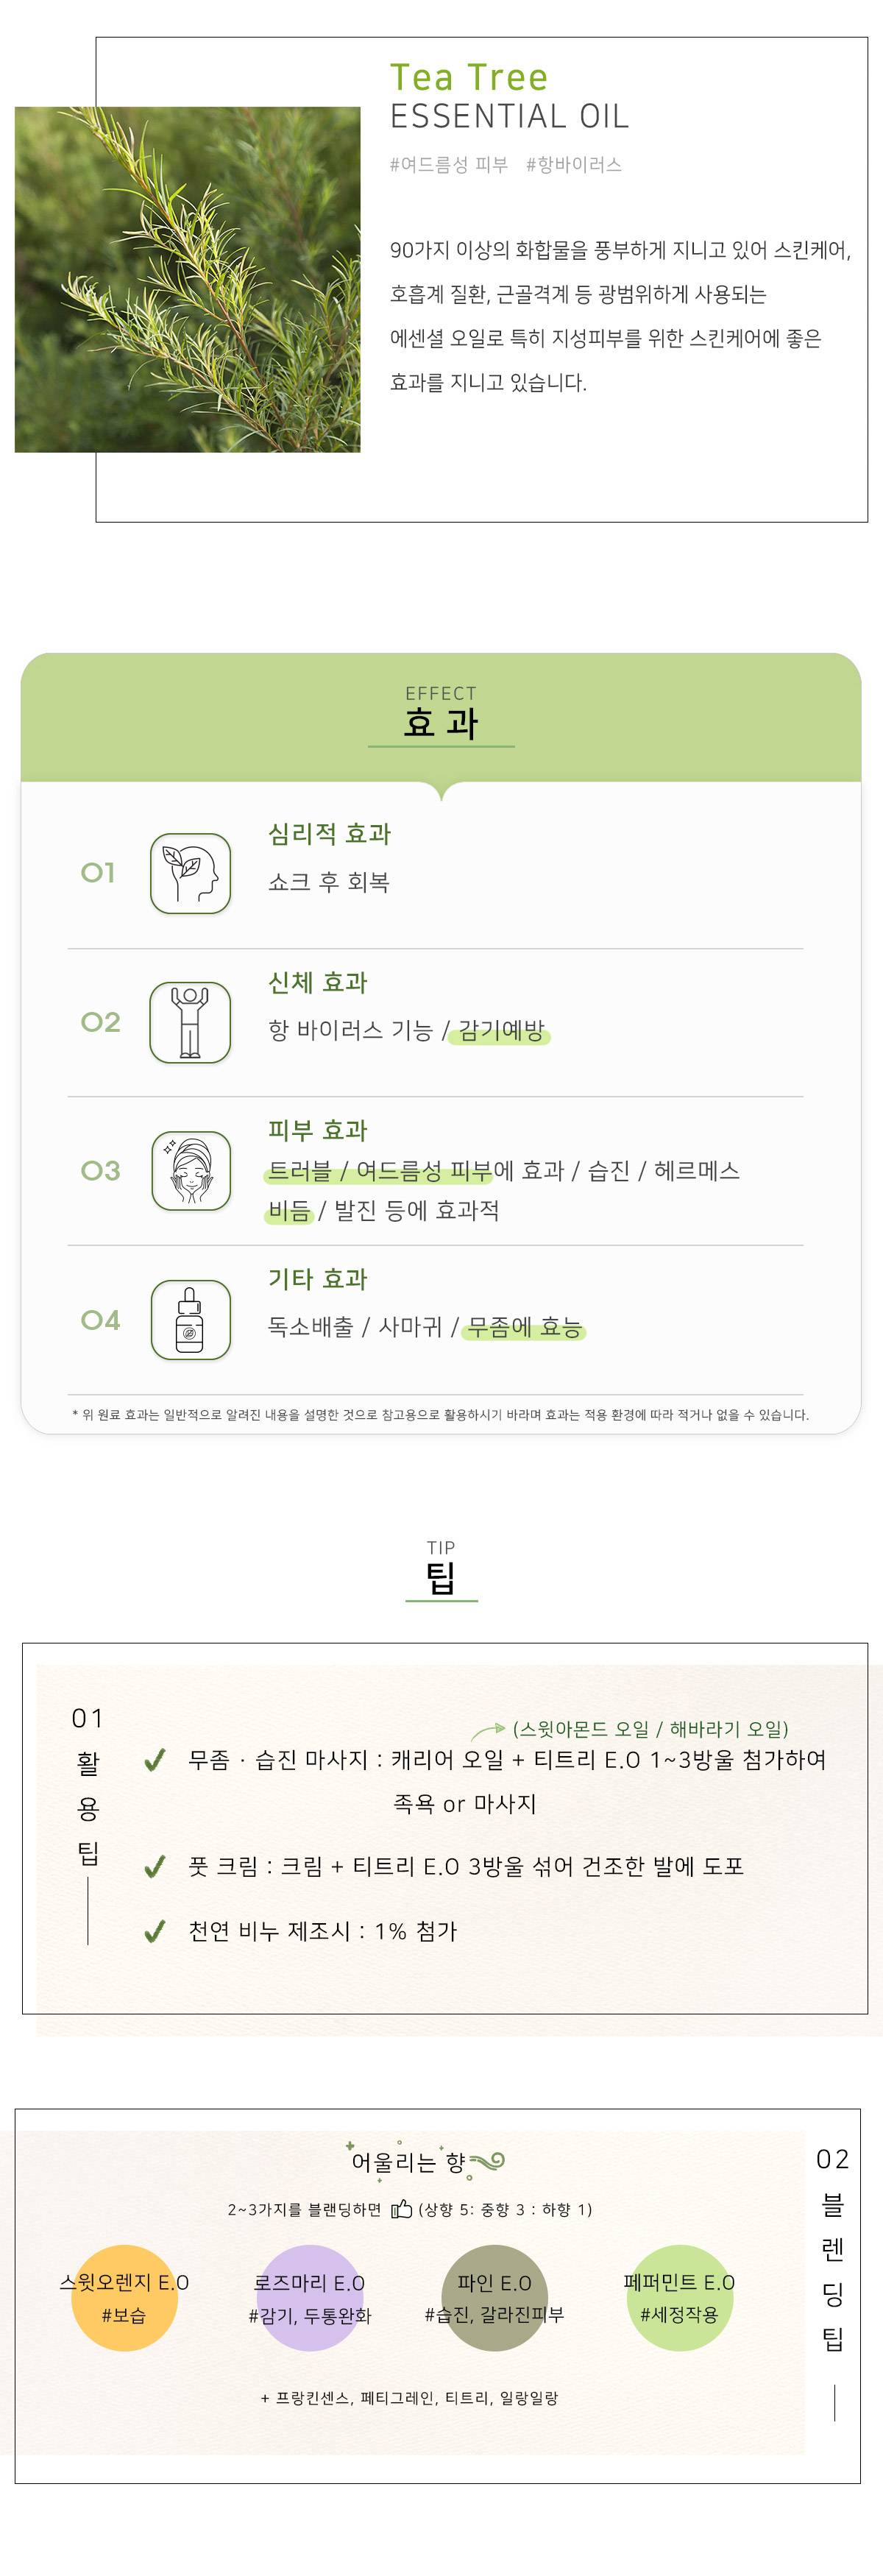Click the 효과 EFFECT section header

point(441,714)
